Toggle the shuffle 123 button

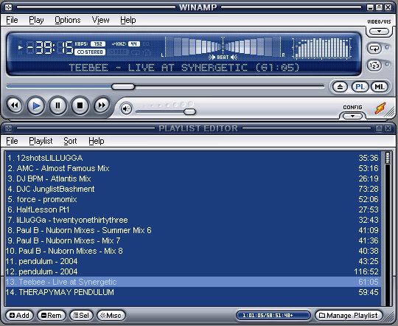coord(374,66)
